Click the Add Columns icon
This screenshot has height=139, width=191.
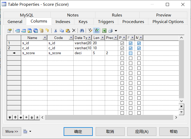[30, 31]
